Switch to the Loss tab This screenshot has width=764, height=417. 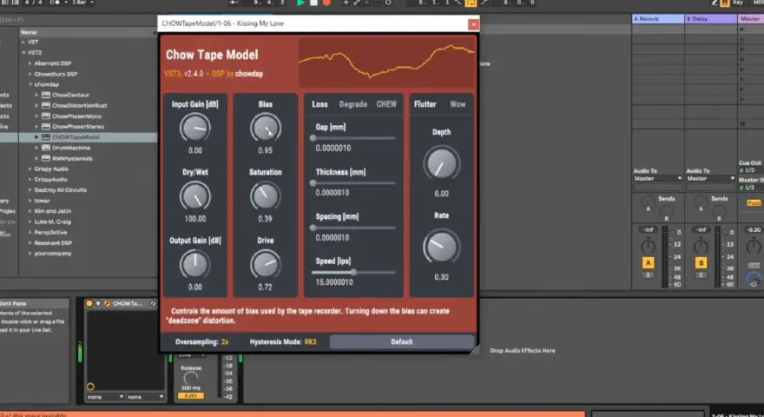[x=319, y=104]
